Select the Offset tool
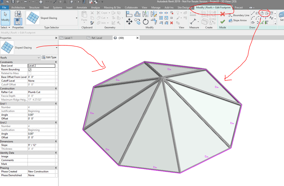Image resolution: width=284 pixels, height=186 pixels. point(137,14)
